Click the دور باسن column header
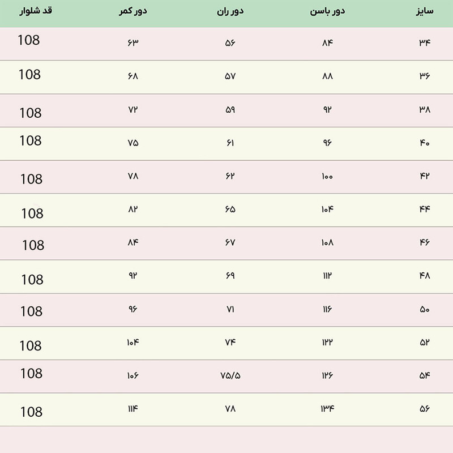The image size is (453, 453). [327, 11]
